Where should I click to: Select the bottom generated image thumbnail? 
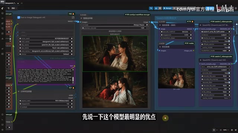115,90
